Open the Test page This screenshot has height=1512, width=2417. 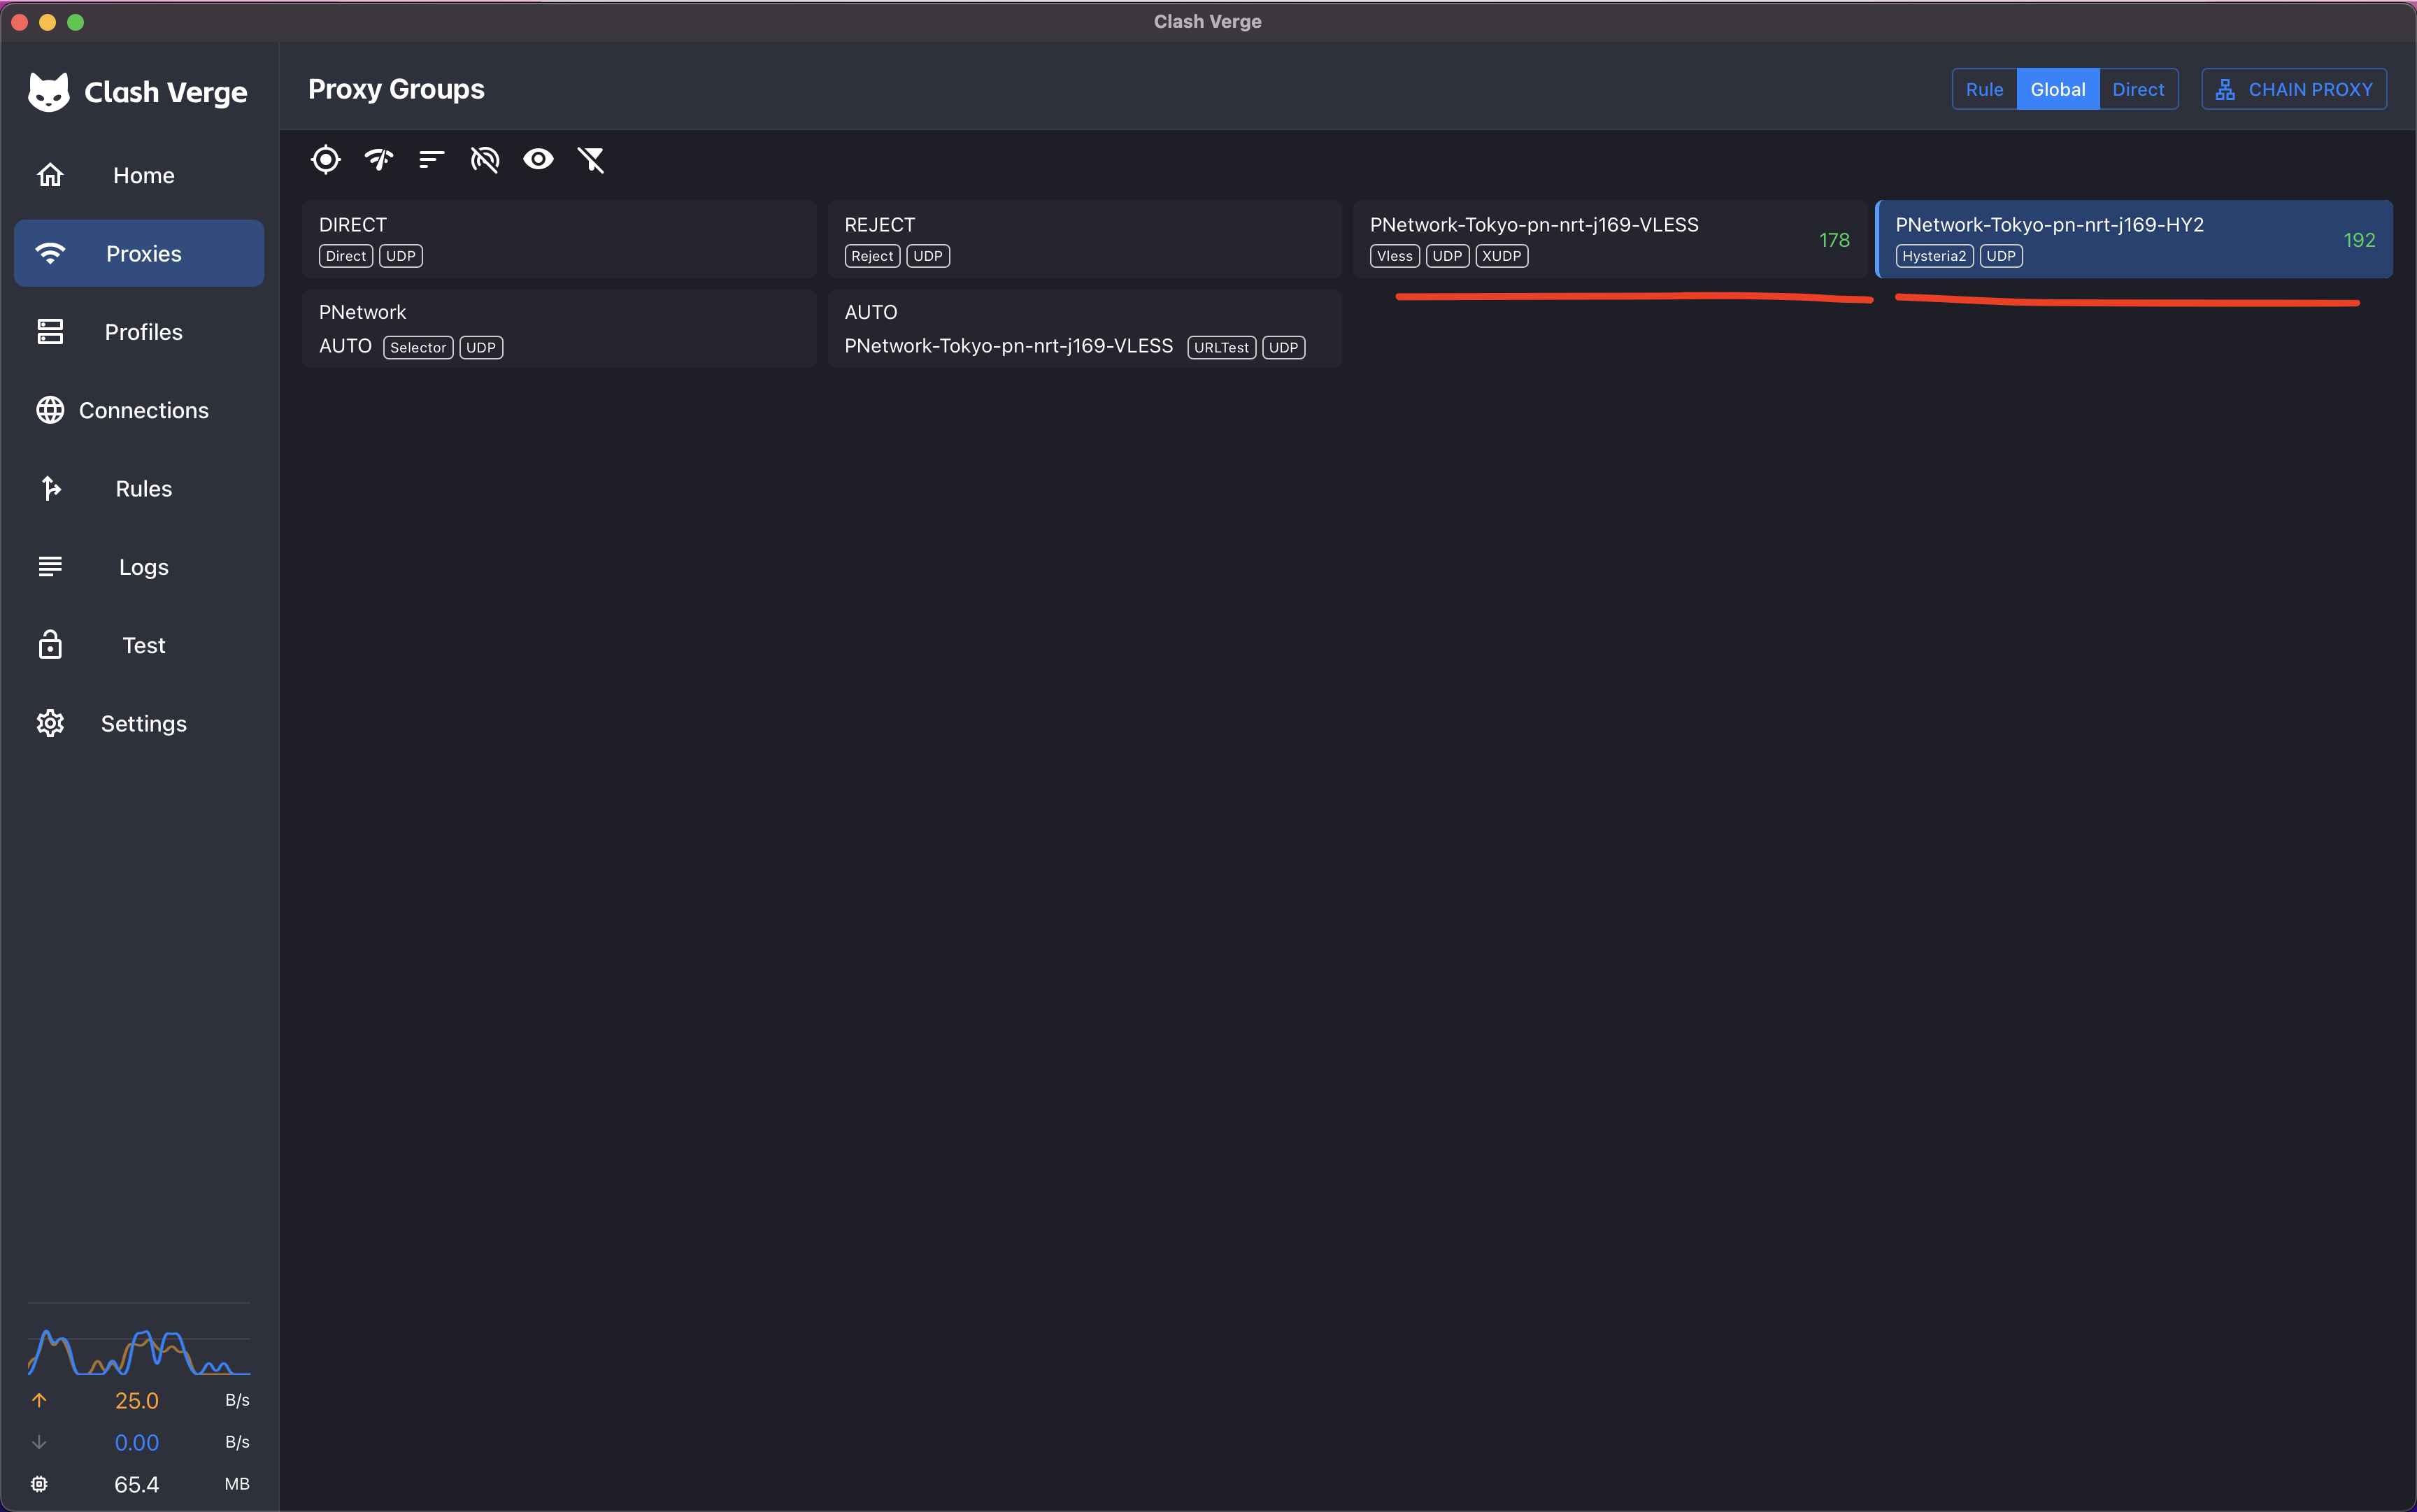(x=139, y=645)
